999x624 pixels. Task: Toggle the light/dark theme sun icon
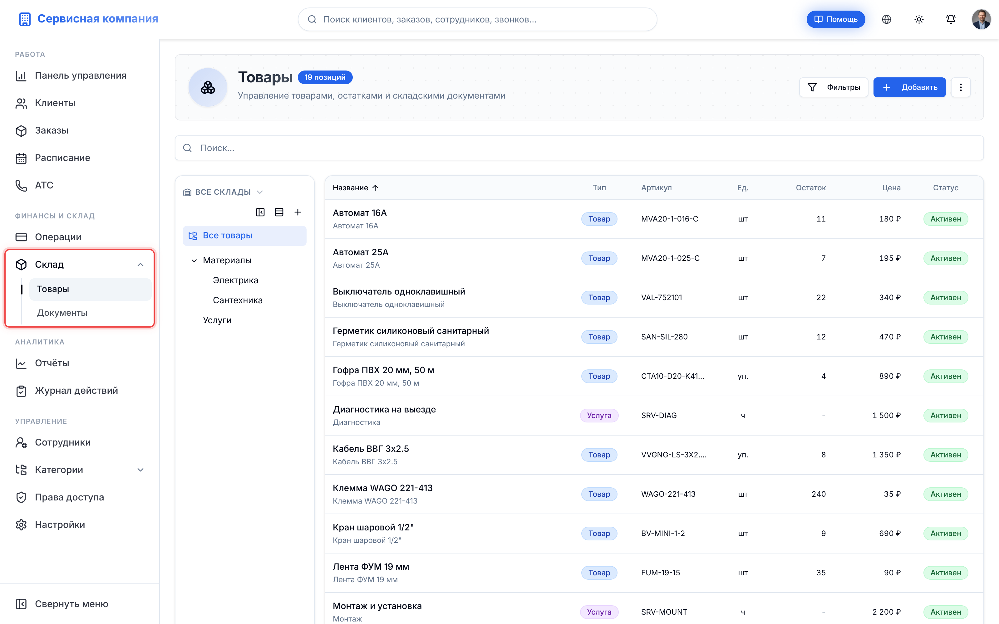point(918,19)
